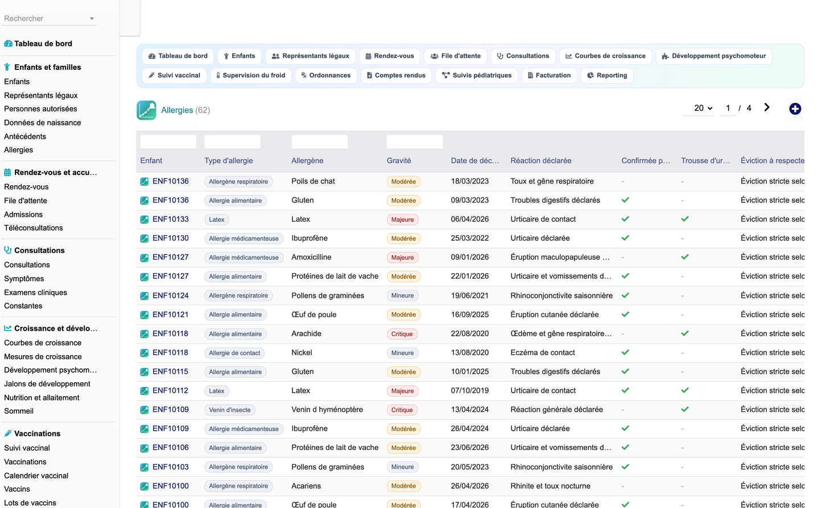Screen dimensions: 822x508
Task: Open ENF10124 child link
Action: [171, 296]
